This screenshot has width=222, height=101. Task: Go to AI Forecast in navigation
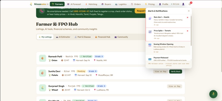(74, 4)
